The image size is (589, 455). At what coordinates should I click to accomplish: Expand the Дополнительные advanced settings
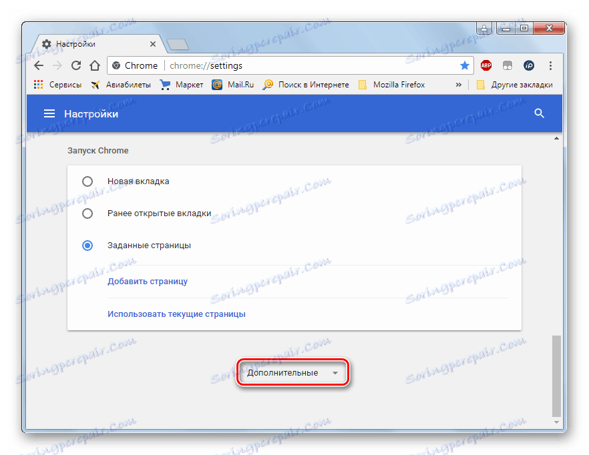(293, 373)
